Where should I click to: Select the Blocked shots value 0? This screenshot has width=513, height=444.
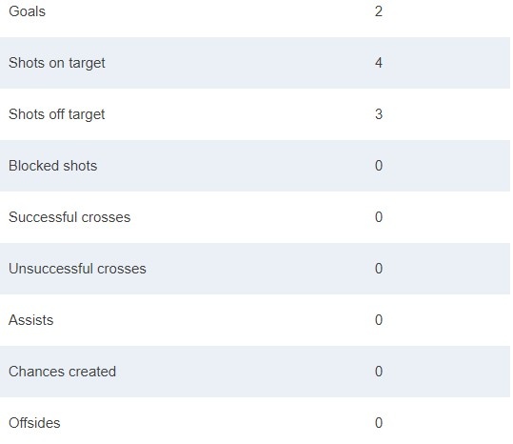click(x=379, y=166)
